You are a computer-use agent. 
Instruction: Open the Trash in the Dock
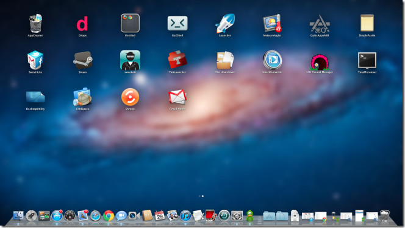coord(385,215)
